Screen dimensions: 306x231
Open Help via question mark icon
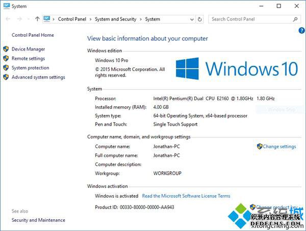point(301,31)
